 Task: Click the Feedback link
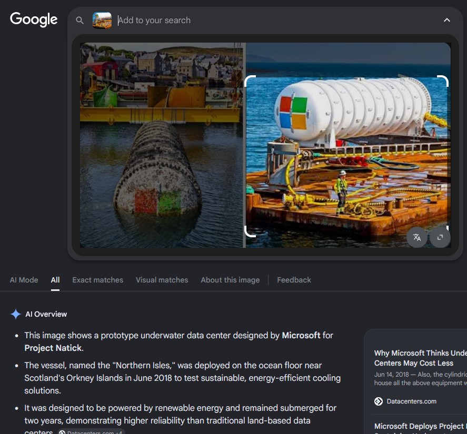tap(294, 280)
